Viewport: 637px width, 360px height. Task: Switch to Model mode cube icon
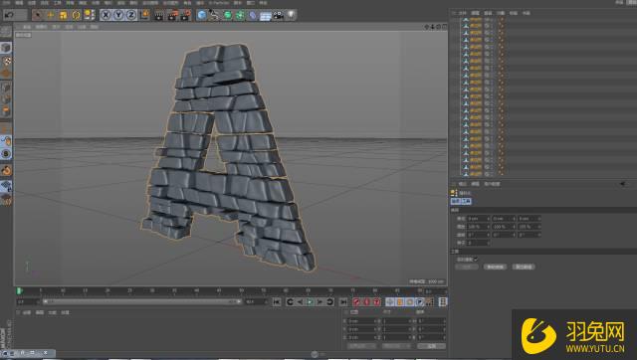[x=6, y=48]
